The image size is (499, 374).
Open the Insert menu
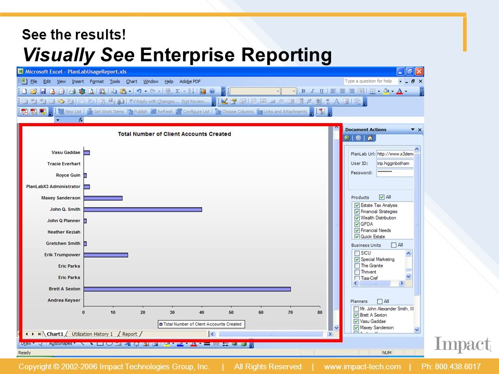(x=77, y=82)
